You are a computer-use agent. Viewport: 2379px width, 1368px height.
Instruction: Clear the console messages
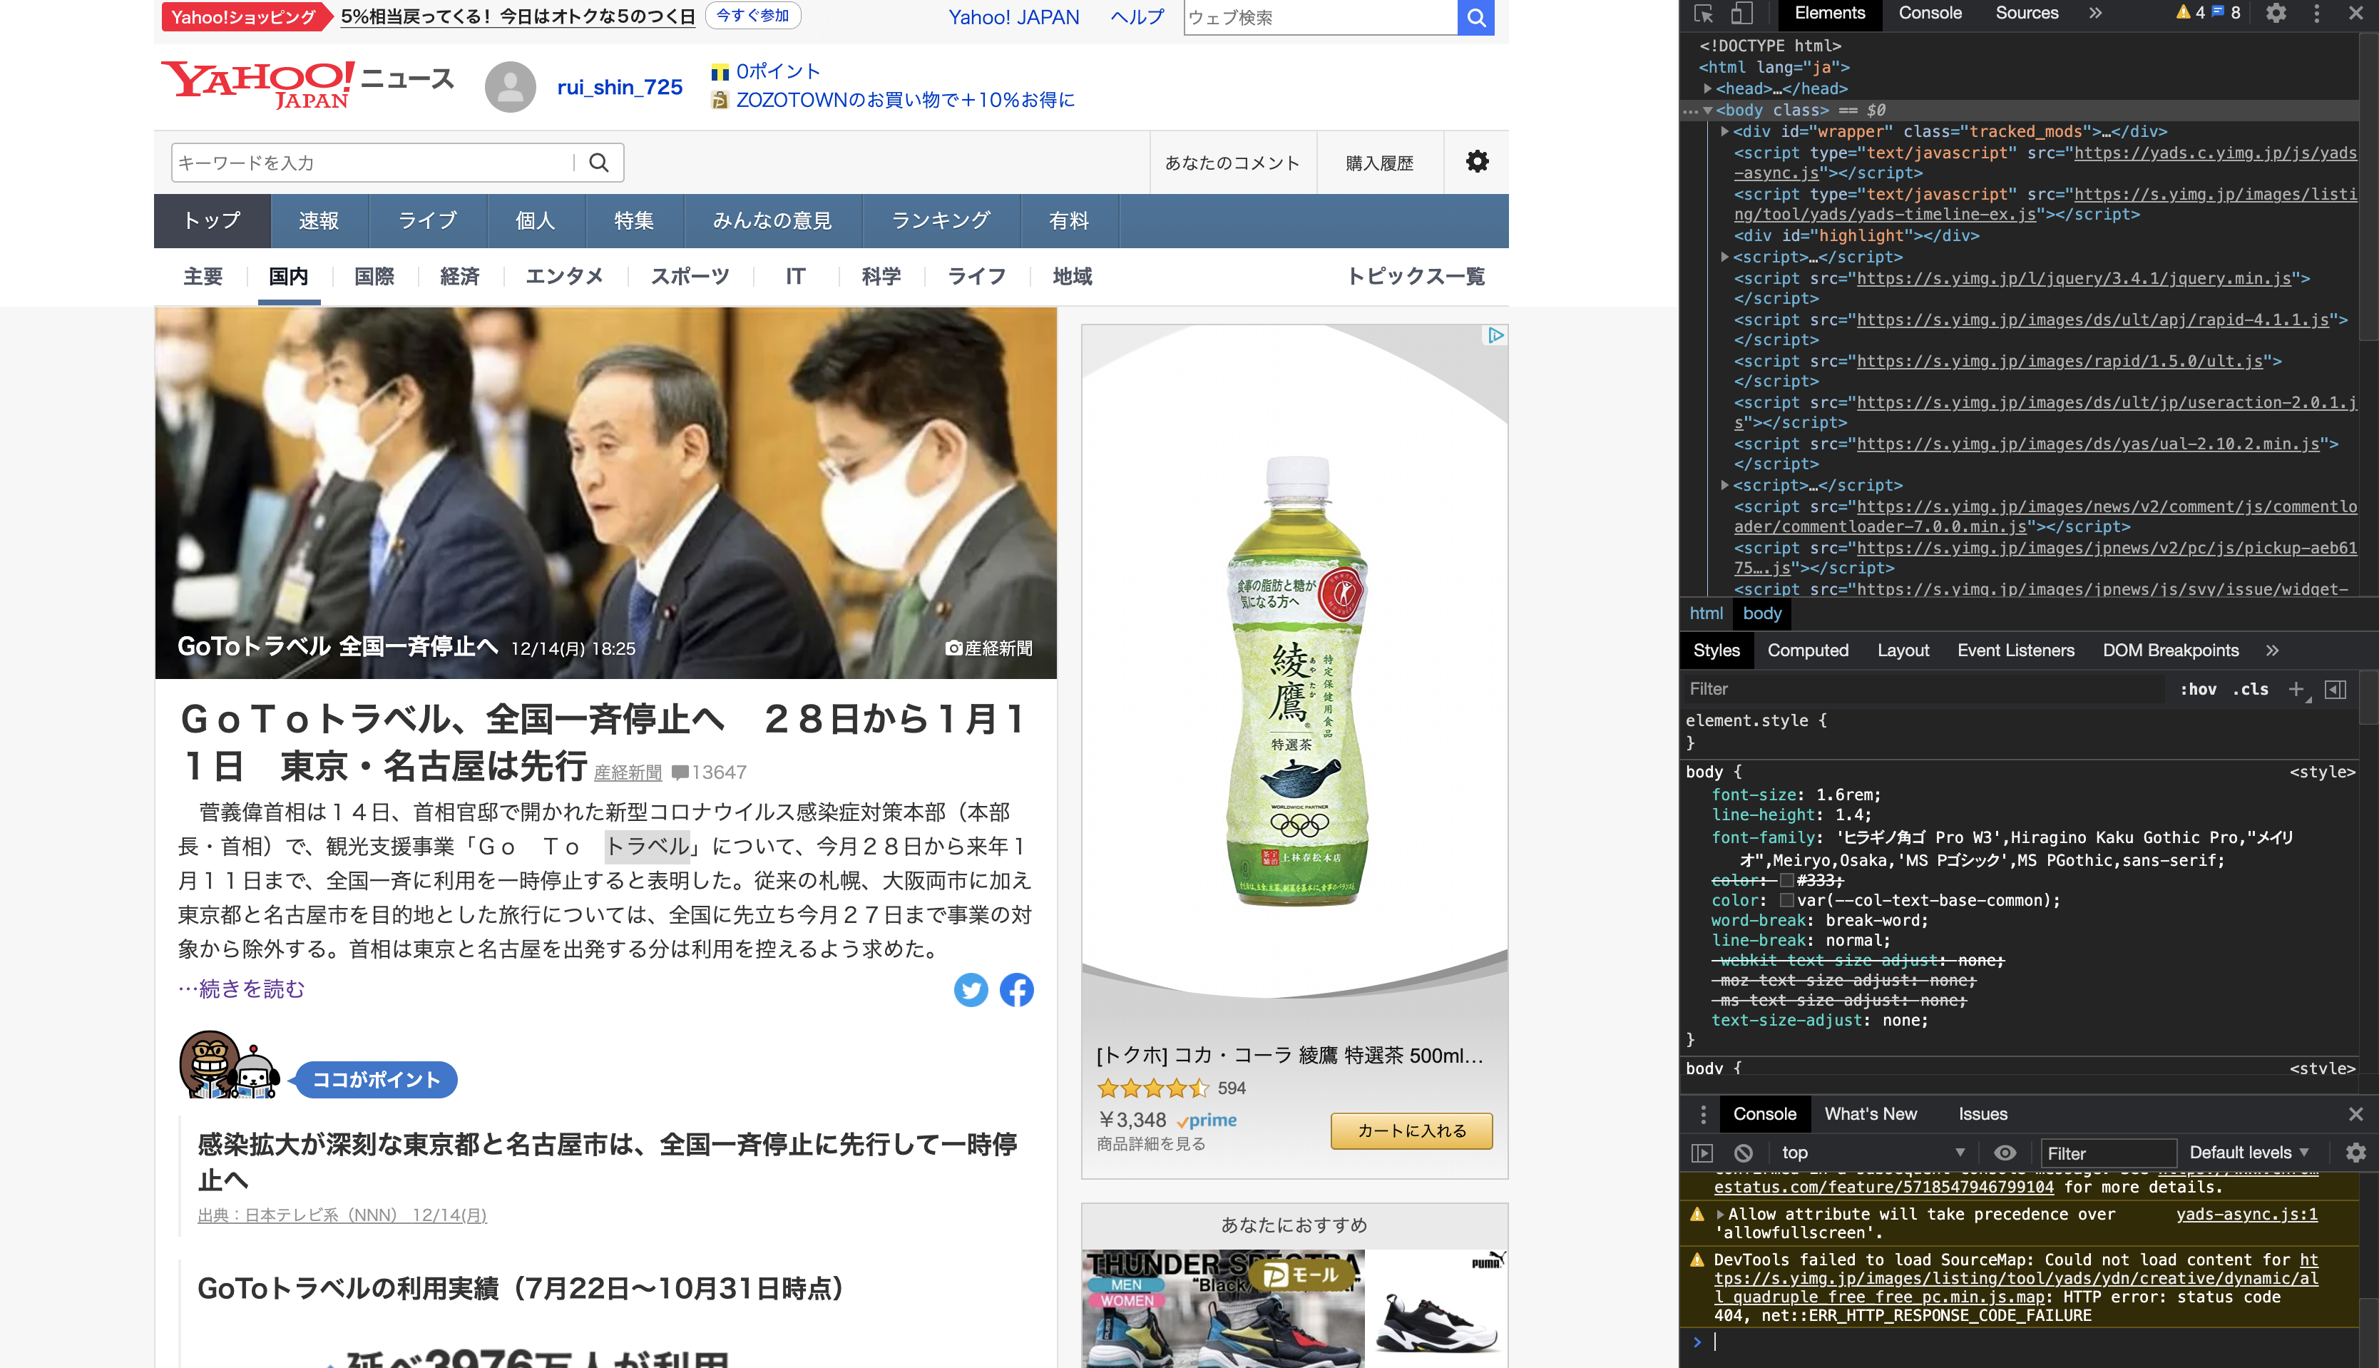tap(1744, 1152)
